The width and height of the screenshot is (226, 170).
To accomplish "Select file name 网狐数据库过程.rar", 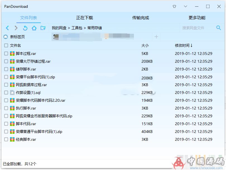I will tap(31, 85).
